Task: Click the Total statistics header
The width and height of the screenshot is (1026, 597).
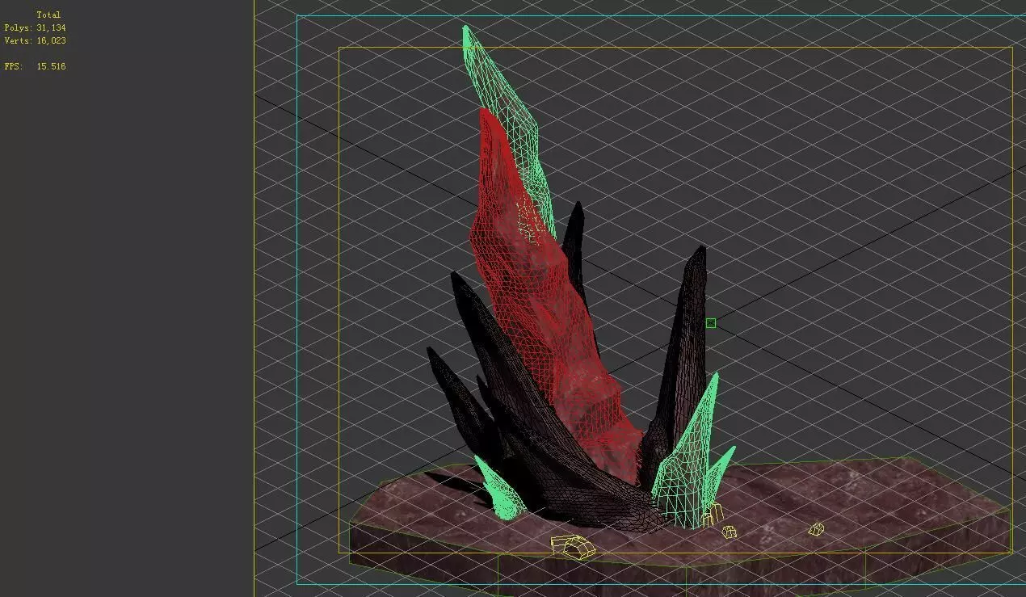Action: click(48, 15)
